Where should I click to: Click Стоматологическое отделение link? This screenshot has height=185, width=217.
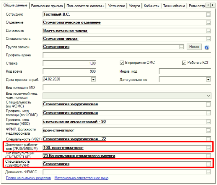[x=72, y=22]
